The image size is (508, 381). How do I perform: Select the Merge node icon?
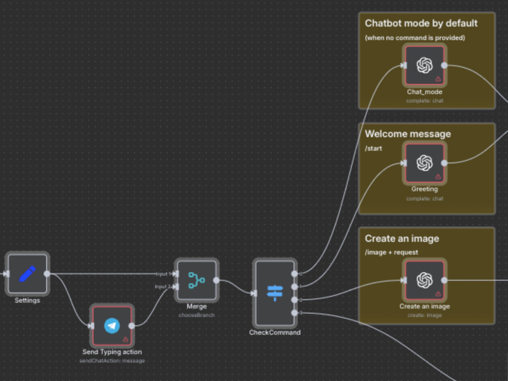tap(197, 280)
